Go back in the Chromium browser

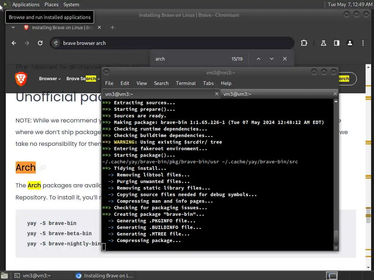(14, 43)
